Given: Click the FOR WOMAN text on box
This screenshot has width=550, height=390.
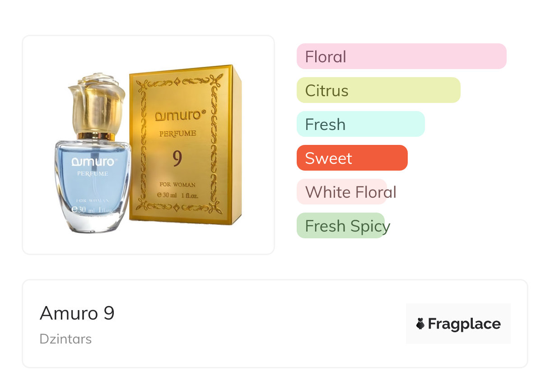Looking at the screenshot, I should [x=177, y=184].
